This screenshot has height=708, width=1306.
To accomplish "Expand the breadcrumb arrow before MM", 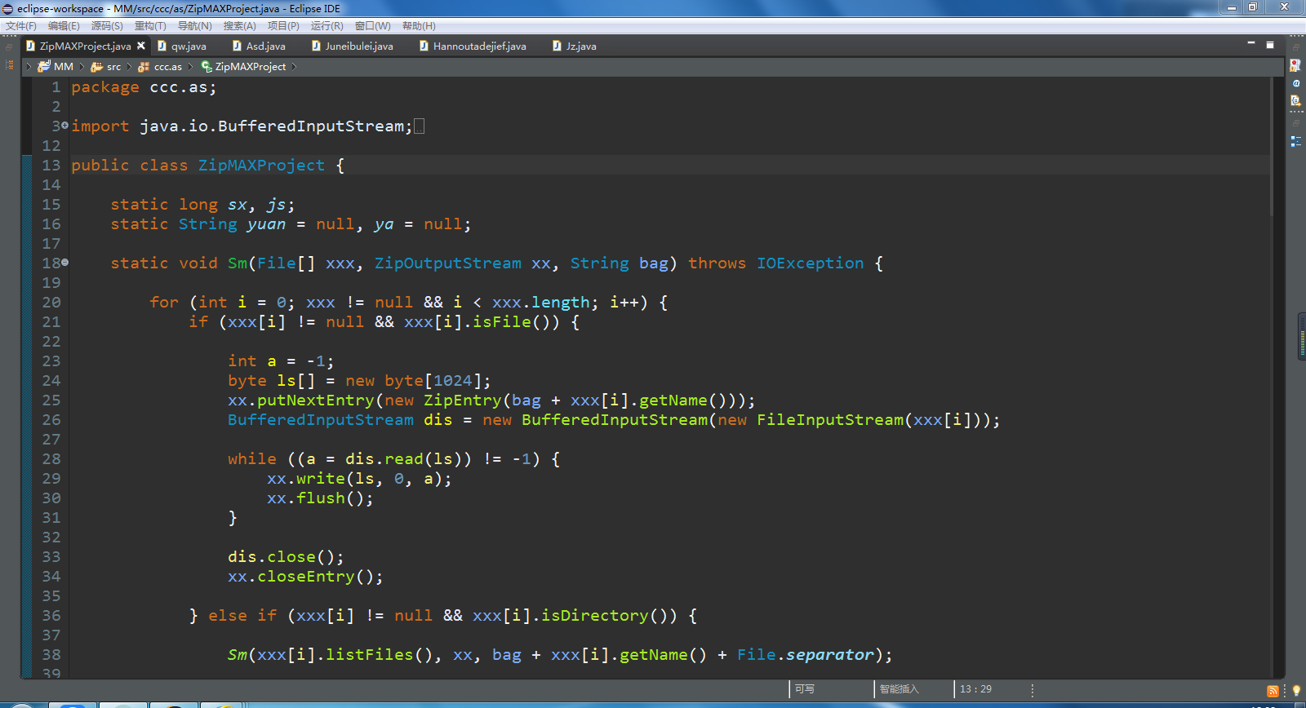I will 29,67.
